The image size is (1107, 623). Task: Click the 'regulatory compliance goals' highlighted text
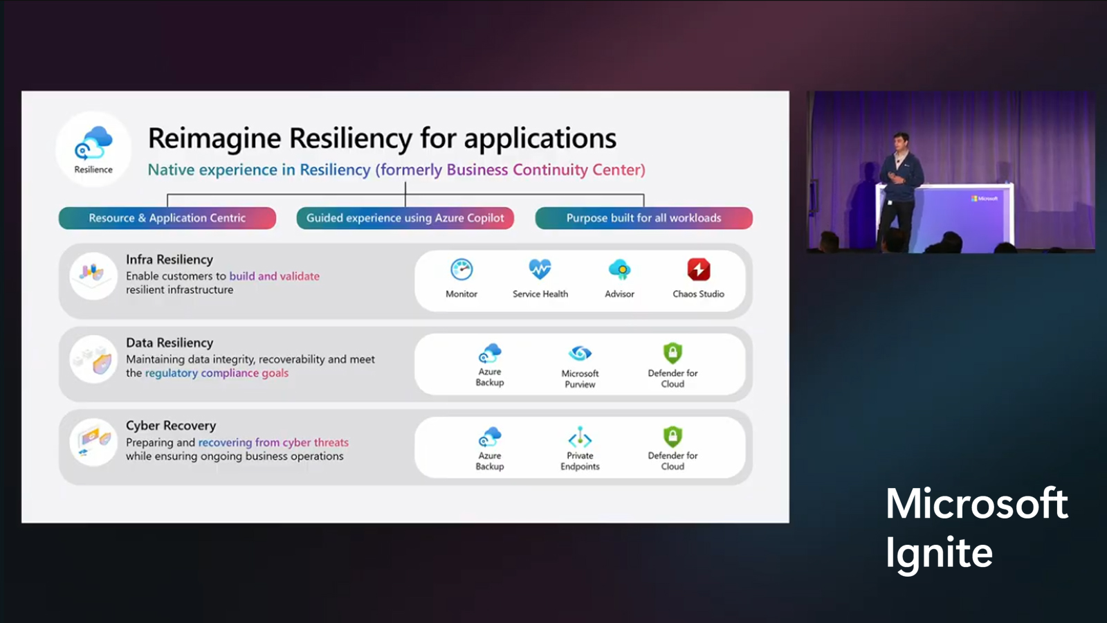[217, 373]
